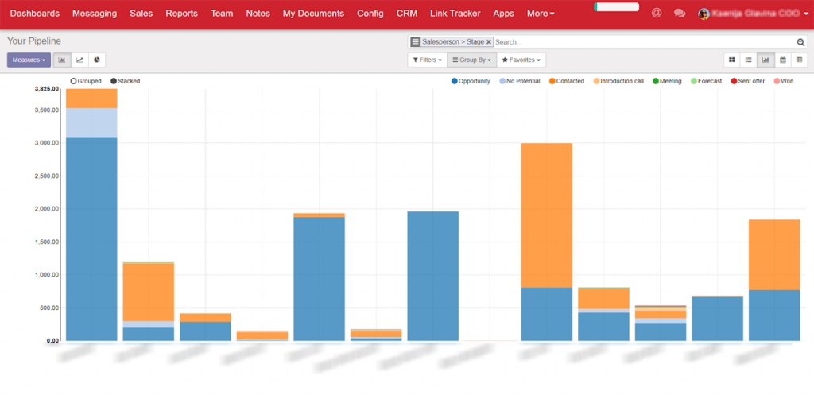
Task: Switch to the list view
Action: 748,60
